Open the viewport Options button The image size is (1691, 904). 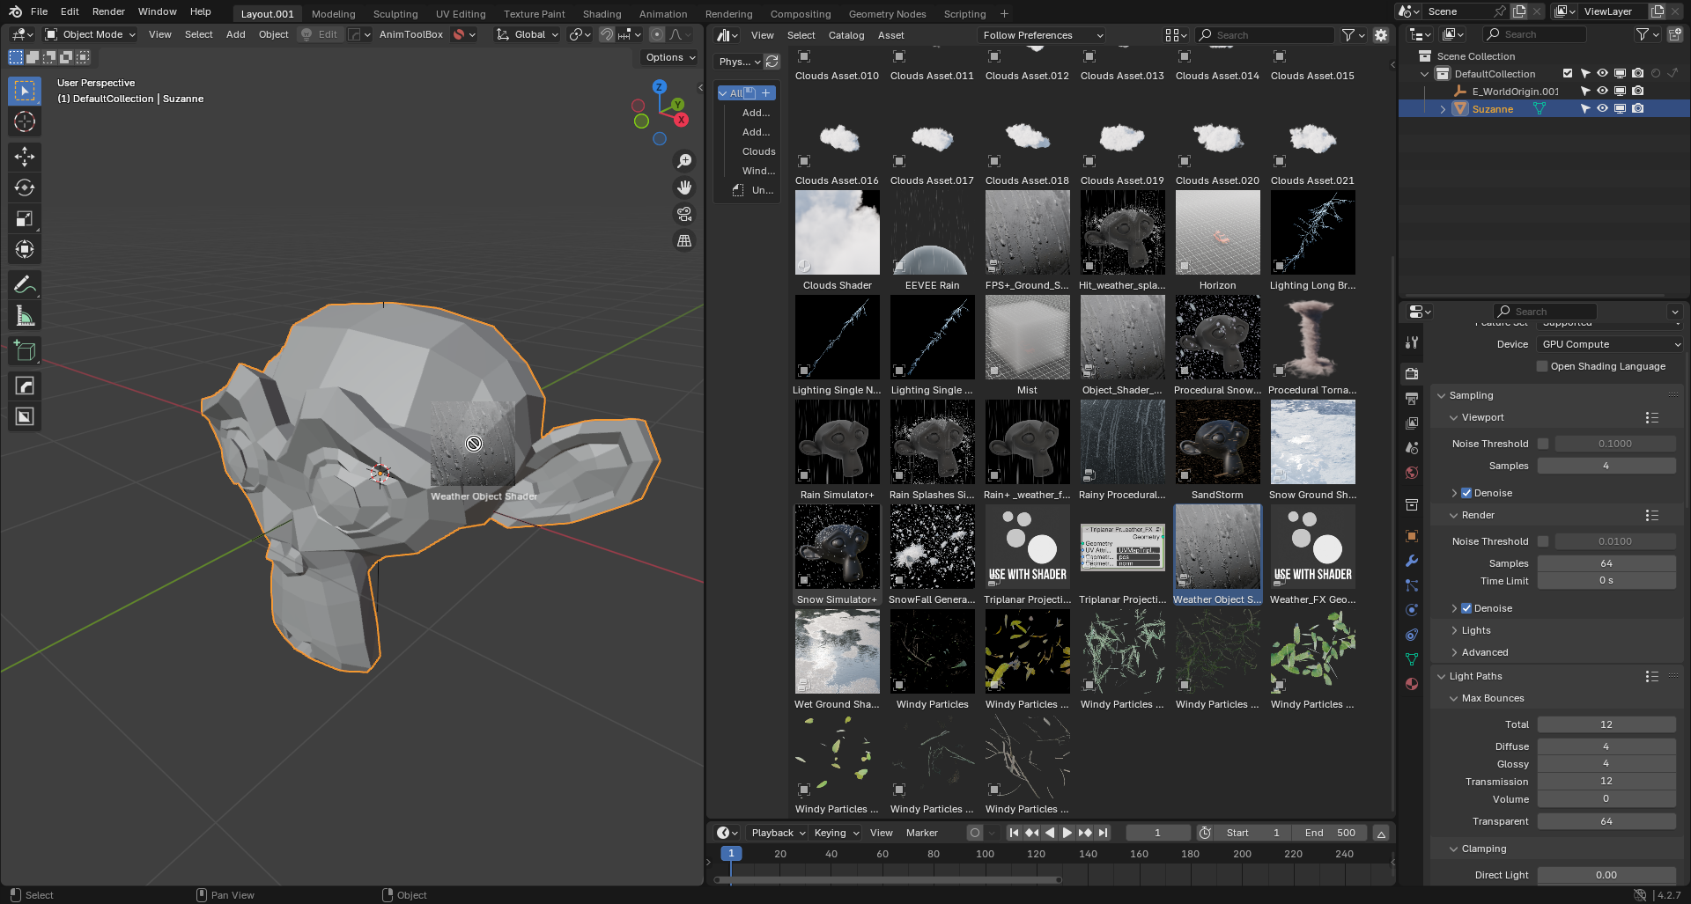tap(670, 57)
